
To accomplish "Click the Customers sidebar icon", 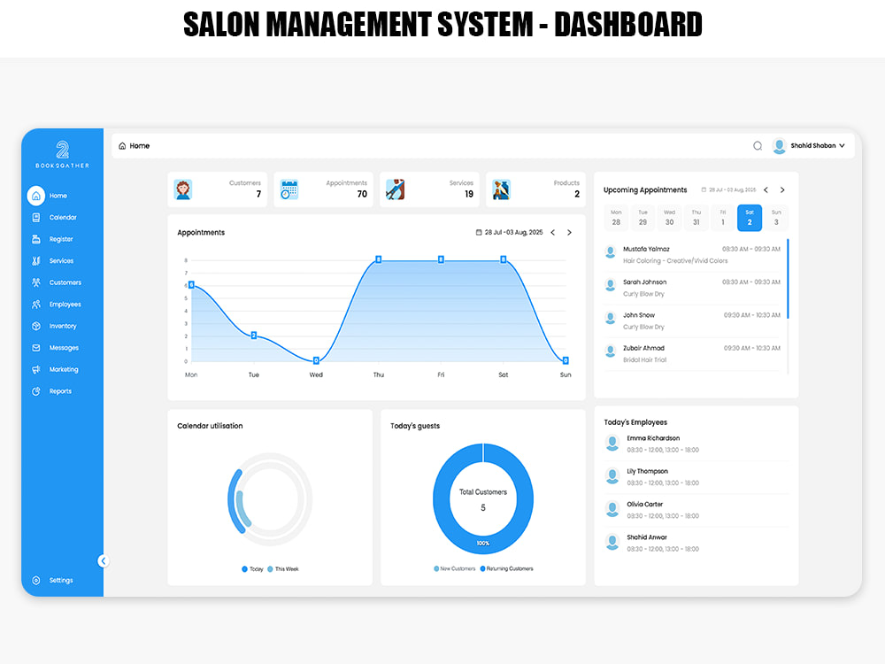I will [36, 282].
